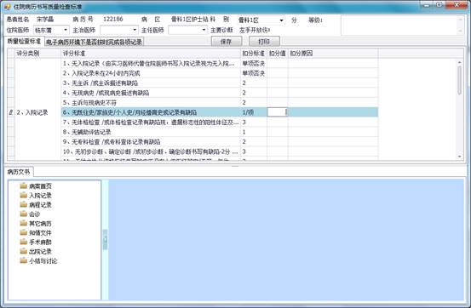The image size is (471, 308).
Task: Click the pencil edit marker beside 入院记录 row
Action: (x=11, y=112)
